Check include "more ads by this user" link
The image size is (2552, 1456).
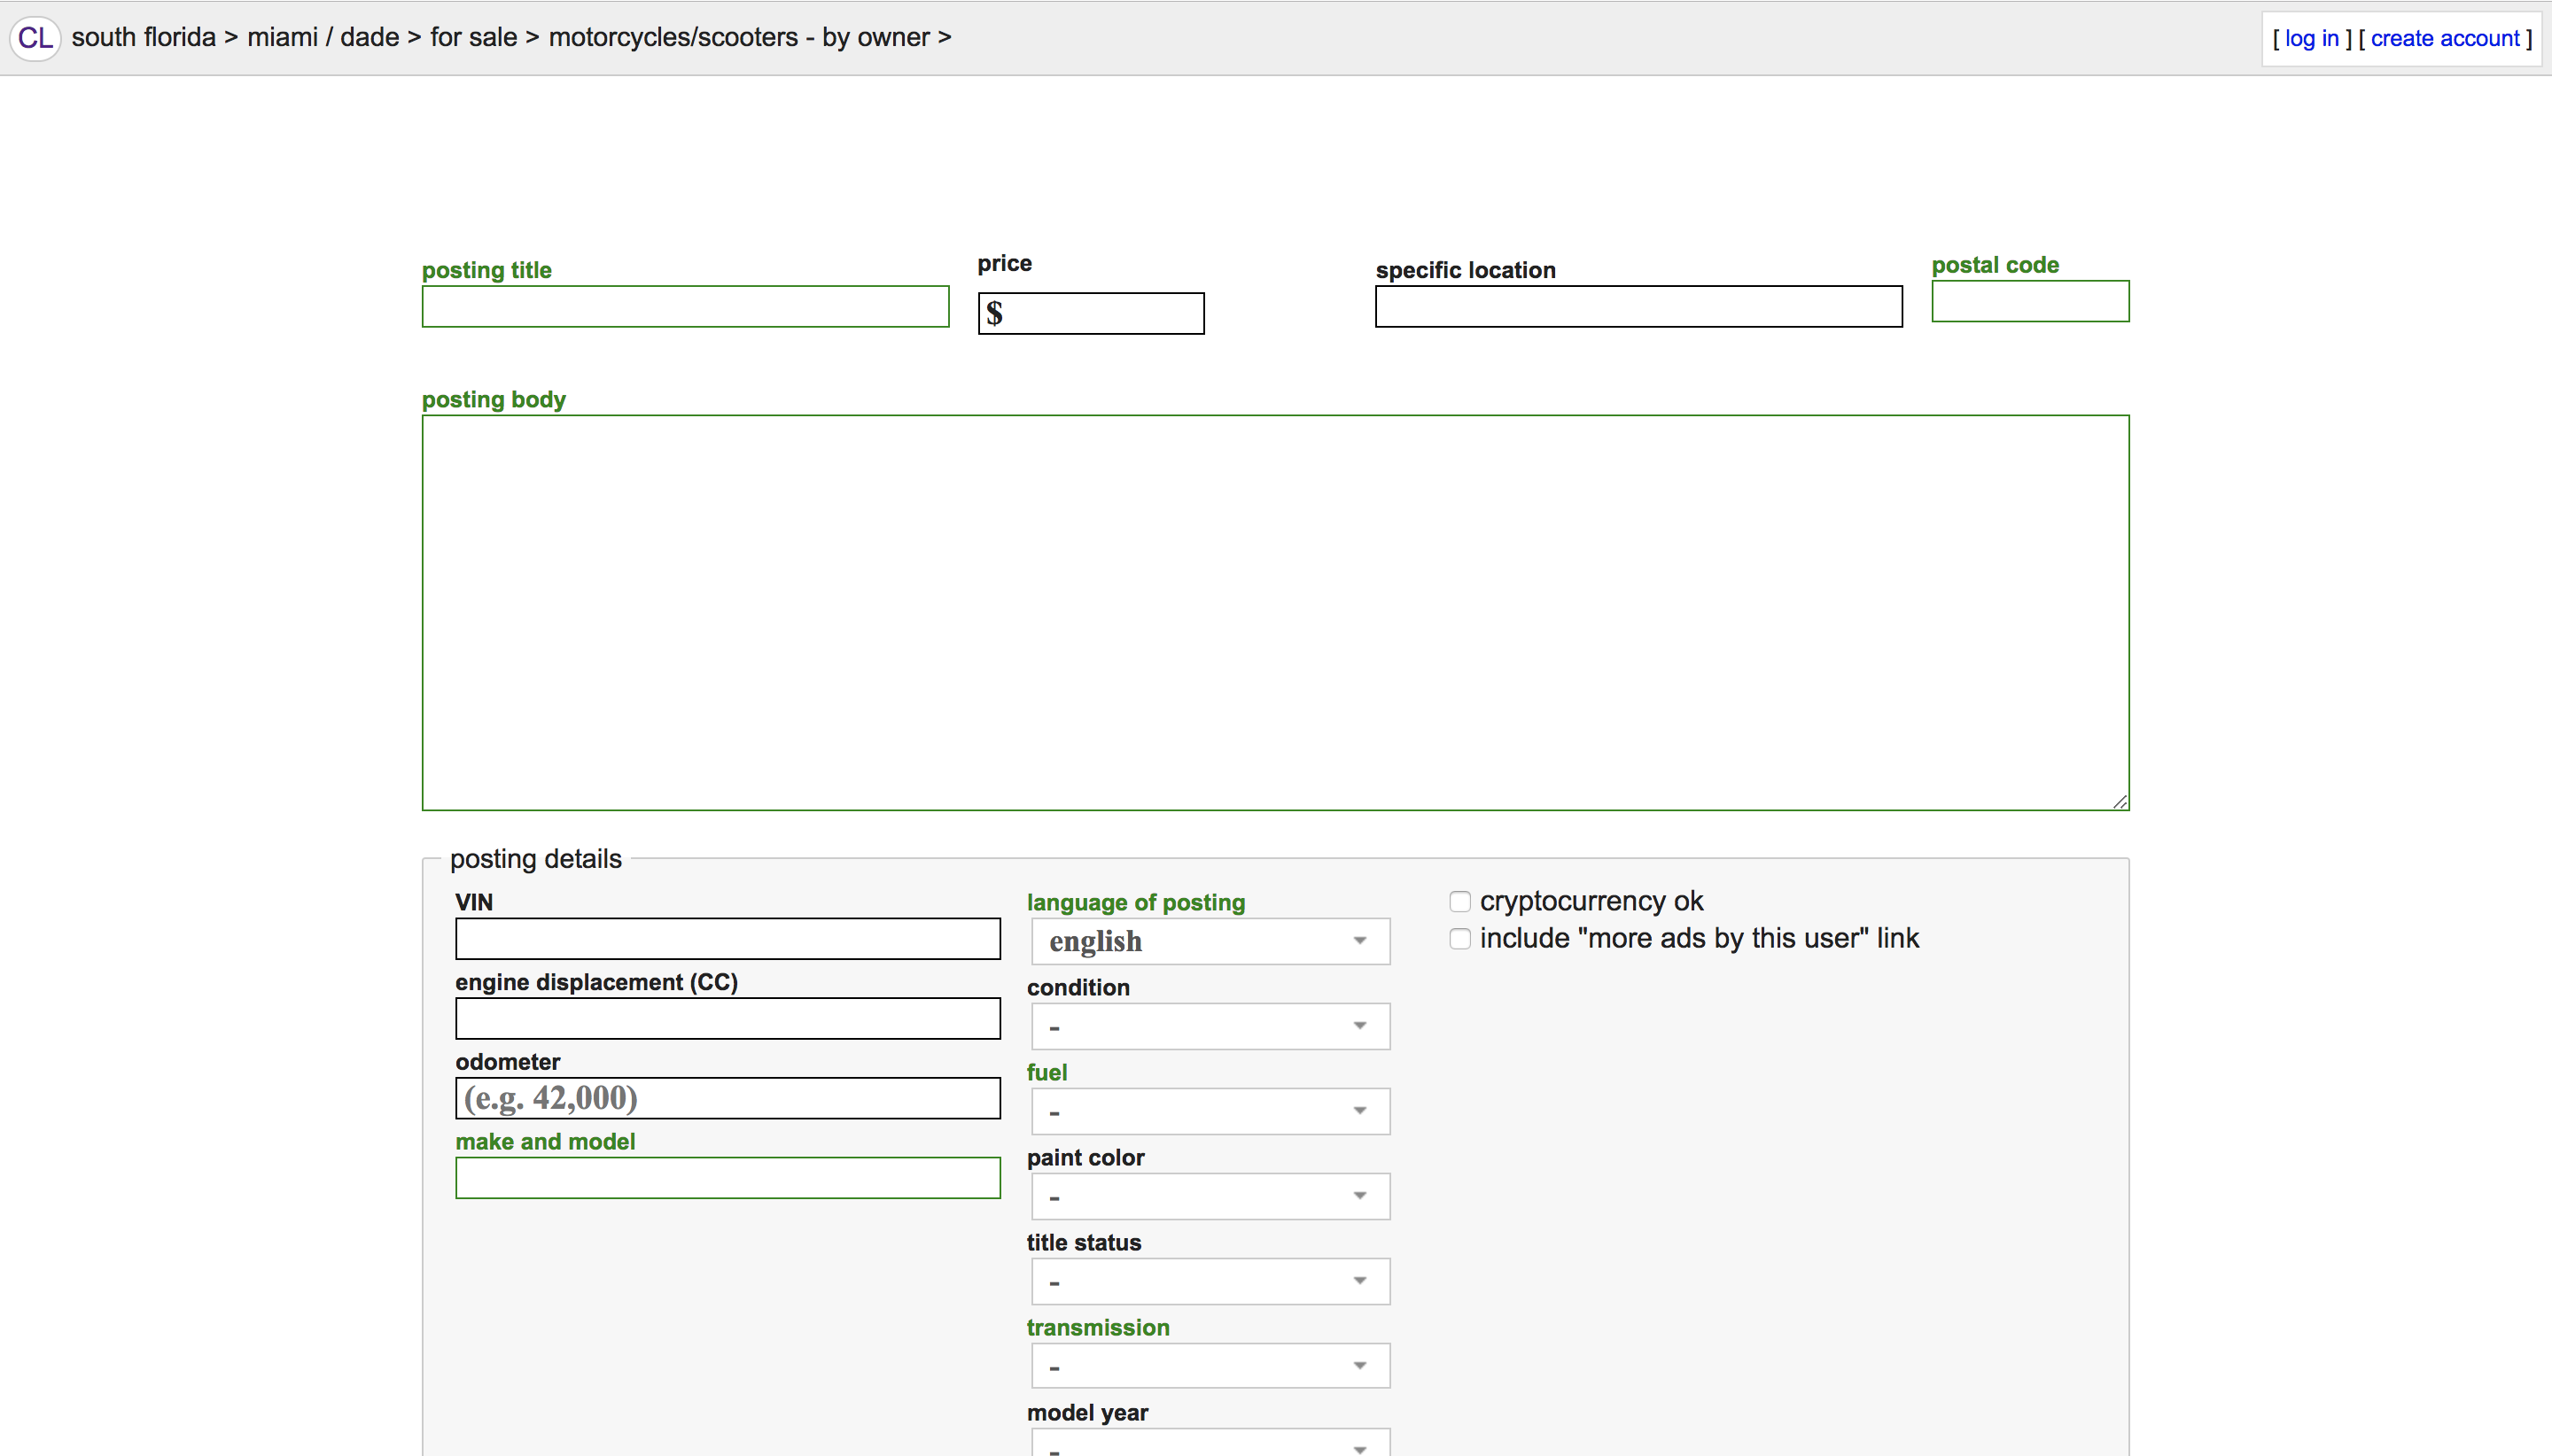(x=1459, y=939)
